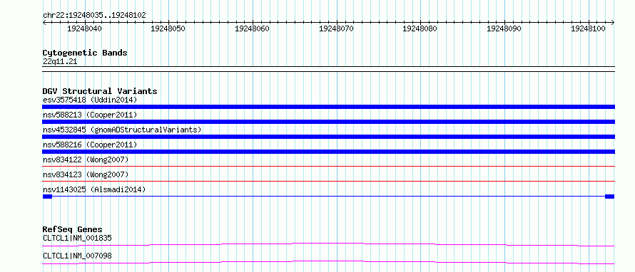The width and height of the screenshot is (635, 272).
Task: Open the CLTCL1|NM_001835 gene label
Action: (x=77, y=238)
